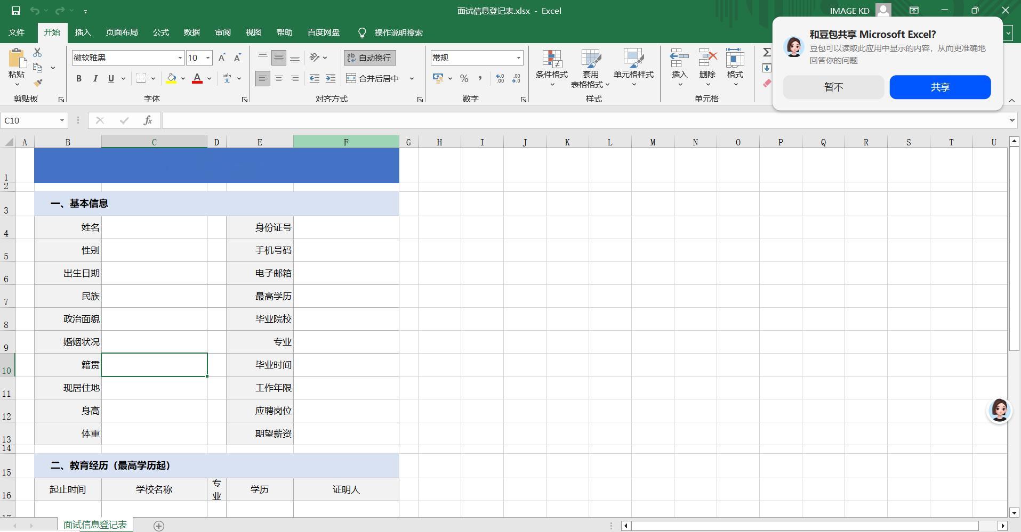Open the number format dropdown 常规
The height and width of the screenshot is (532, 1021).
(x=518, y=58)
